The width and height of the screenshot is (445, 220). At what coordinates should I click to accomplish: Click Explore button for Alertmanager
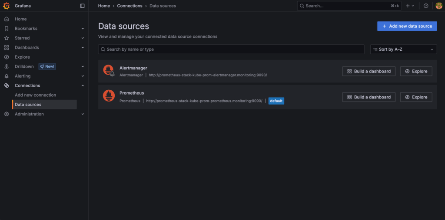point(416,71)
